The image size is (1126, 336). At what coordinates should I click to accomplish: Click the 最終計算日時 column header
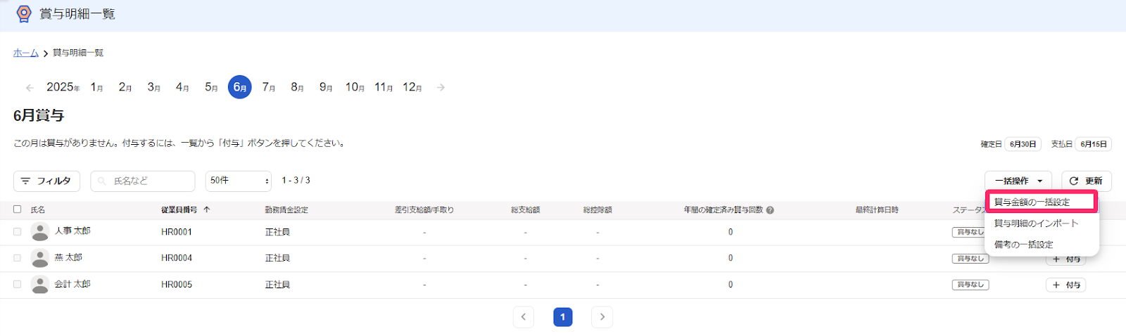pyautogui.click(x=877, y=210)
